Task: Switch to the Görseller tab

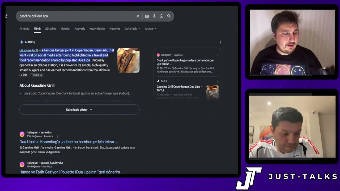Action: (x=50, y=29)
